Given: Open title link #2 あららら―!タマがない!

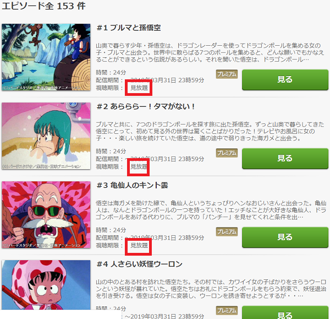Looking at the screenshot, I should tap(146, 106).
